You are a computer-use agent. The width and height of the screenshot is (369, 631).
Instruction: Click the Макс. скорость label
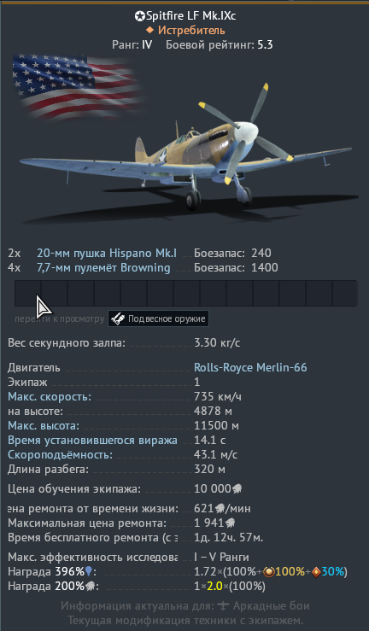pyautogui.click(x=50, y=397)
